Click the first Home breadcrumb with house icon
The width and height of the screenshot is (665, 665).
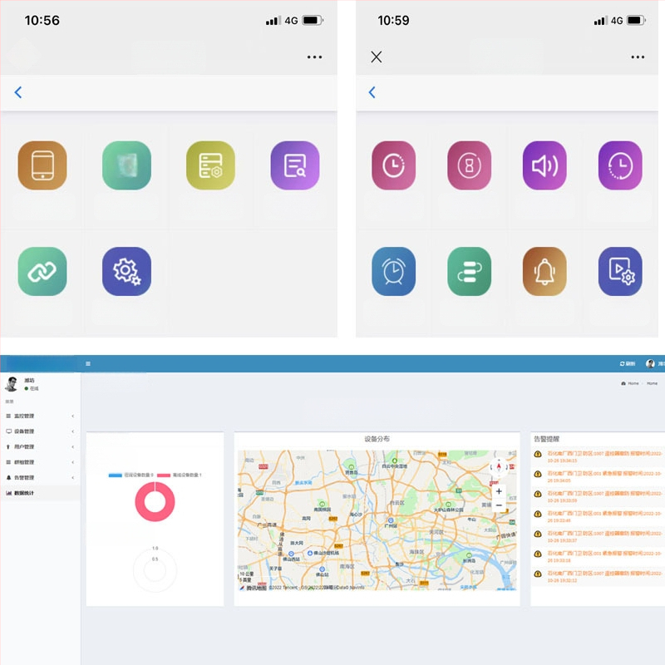tap(630, 383)
